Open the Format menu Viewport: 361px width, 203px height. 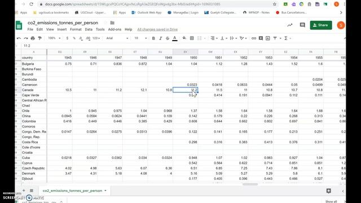point(76,29)
